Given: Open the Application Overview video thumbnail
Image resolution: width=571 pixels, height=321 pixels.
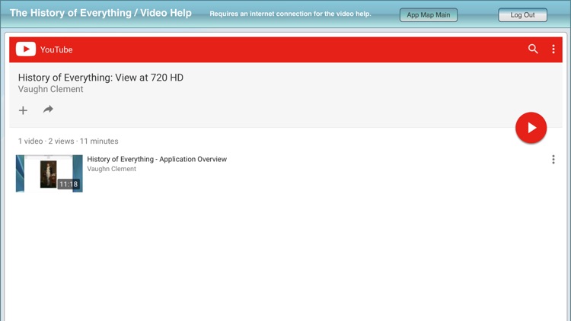Looking at the screenshot, I should click(x=49, y=173).
